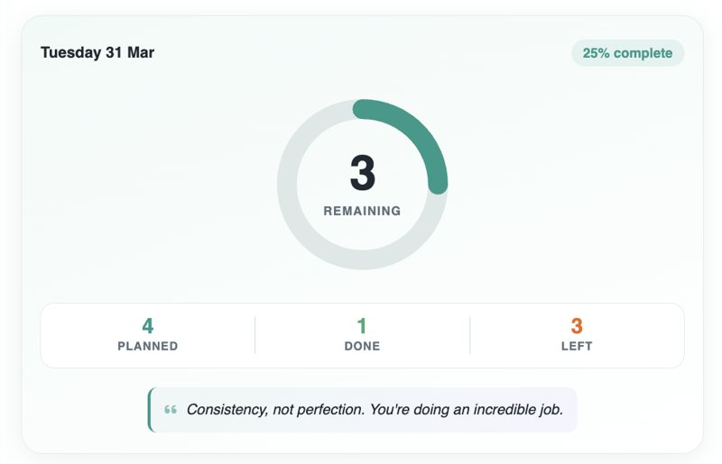This screenshot has width=722, height=464.
Task: Select the "Tuesday 31 Mar" date heading
Action: (x=97, y=53)
